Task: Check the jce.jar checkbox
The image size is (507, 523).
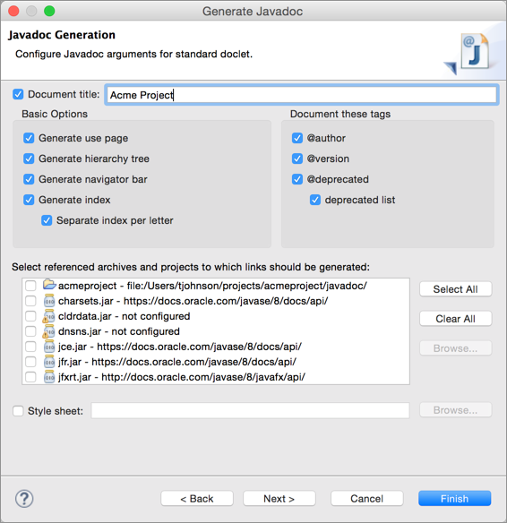Action: click(30, 347)
